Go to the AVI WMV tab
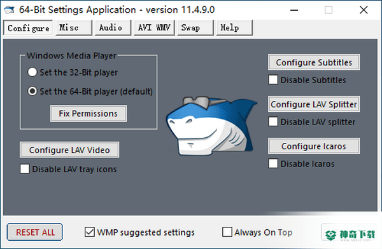 [x=154, y=28]
